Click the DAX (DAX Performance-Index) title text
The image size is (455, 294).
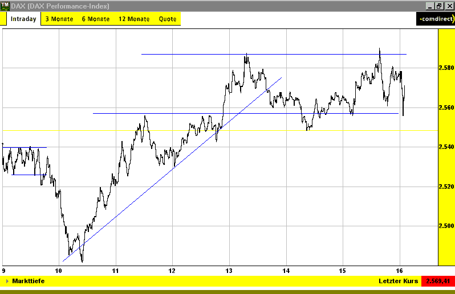(60, 6)
